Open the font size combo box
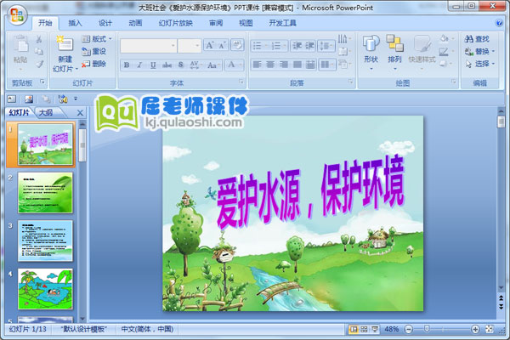 tap(190, 46)
